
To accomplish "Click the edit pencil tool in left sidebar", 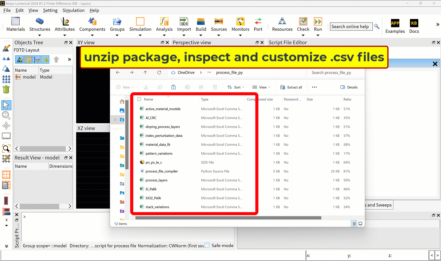I will (6, 48).
